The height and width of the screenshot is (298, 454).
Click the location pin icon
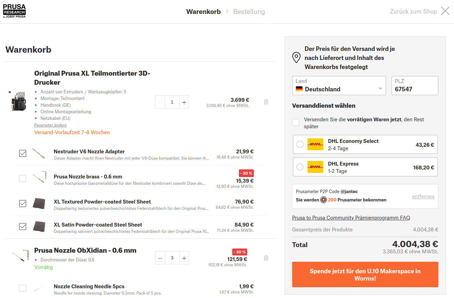296,58
